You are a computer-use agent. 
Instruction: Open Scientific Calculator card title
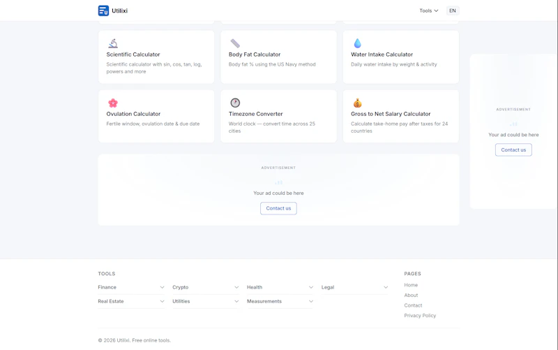click(x=133, y=54)
